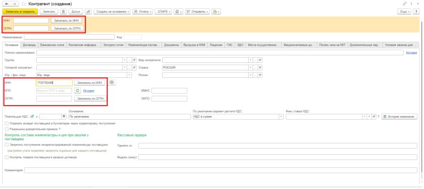Toggle the Плательщик НДС checkbox
The height and width of the screenshot is (189, 424).
(x=32, y=117)
